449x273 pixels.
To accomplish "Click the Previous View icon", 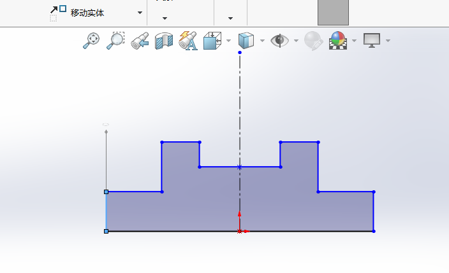I will (x=140, y=41).
